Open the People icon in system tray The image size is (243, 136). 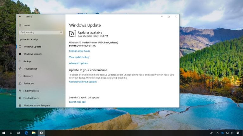tap(211, 133)
